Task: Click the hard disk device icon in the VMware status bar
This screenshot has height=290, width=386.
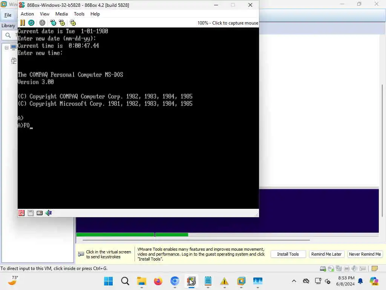Action: point(323,268)
